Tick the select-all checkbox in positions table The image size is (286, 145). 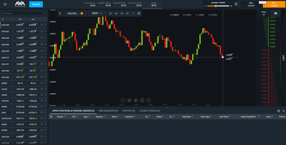click(x=51, y=117)
